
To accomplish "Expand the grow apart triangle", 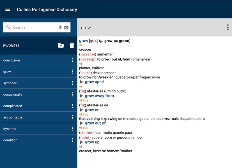I will [81, 82].
